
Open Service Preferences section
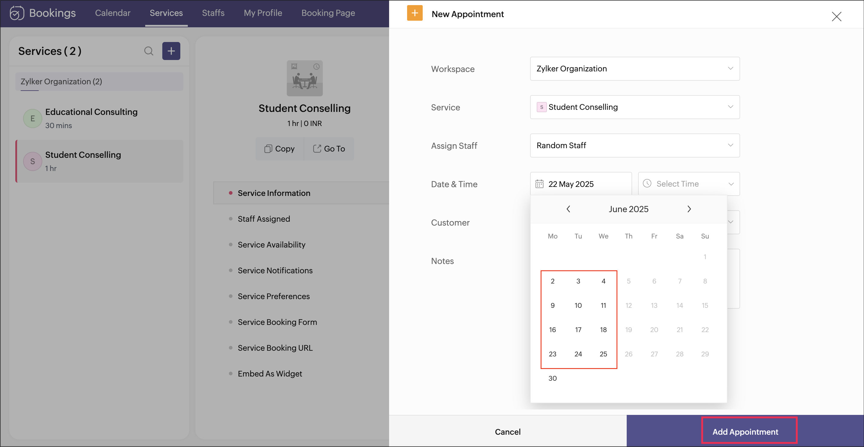coord(274,296)
